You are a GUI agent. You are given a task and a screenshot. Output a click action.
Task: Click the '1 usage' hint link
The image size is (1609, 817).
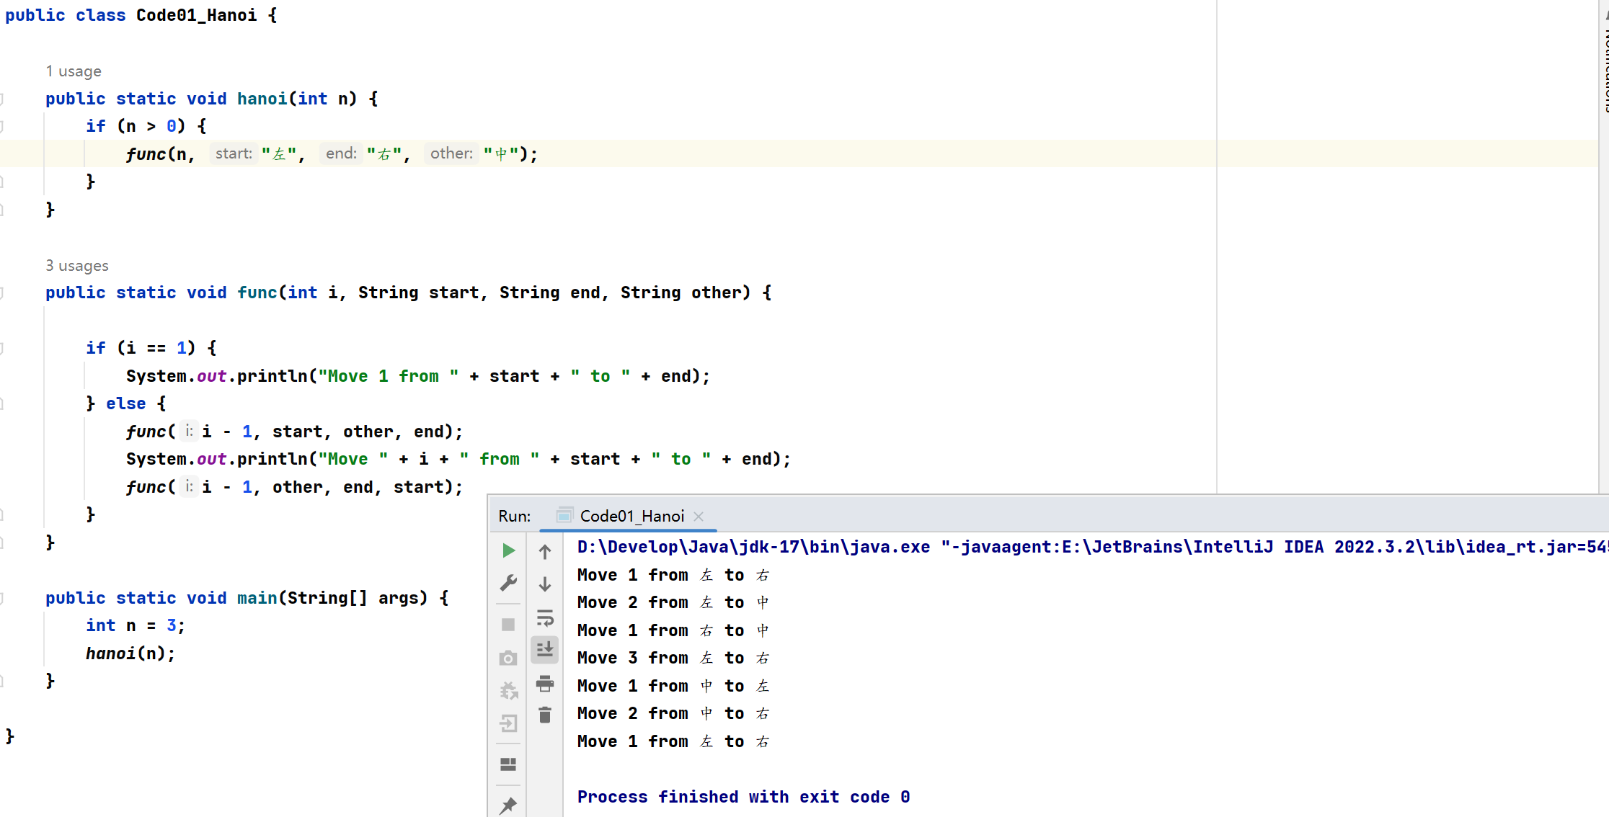74,71
